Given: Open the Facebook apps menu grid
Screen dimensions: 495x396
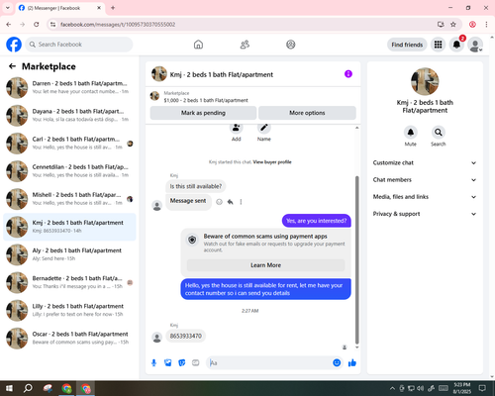Looking at the screenshot, I should 438,45.
